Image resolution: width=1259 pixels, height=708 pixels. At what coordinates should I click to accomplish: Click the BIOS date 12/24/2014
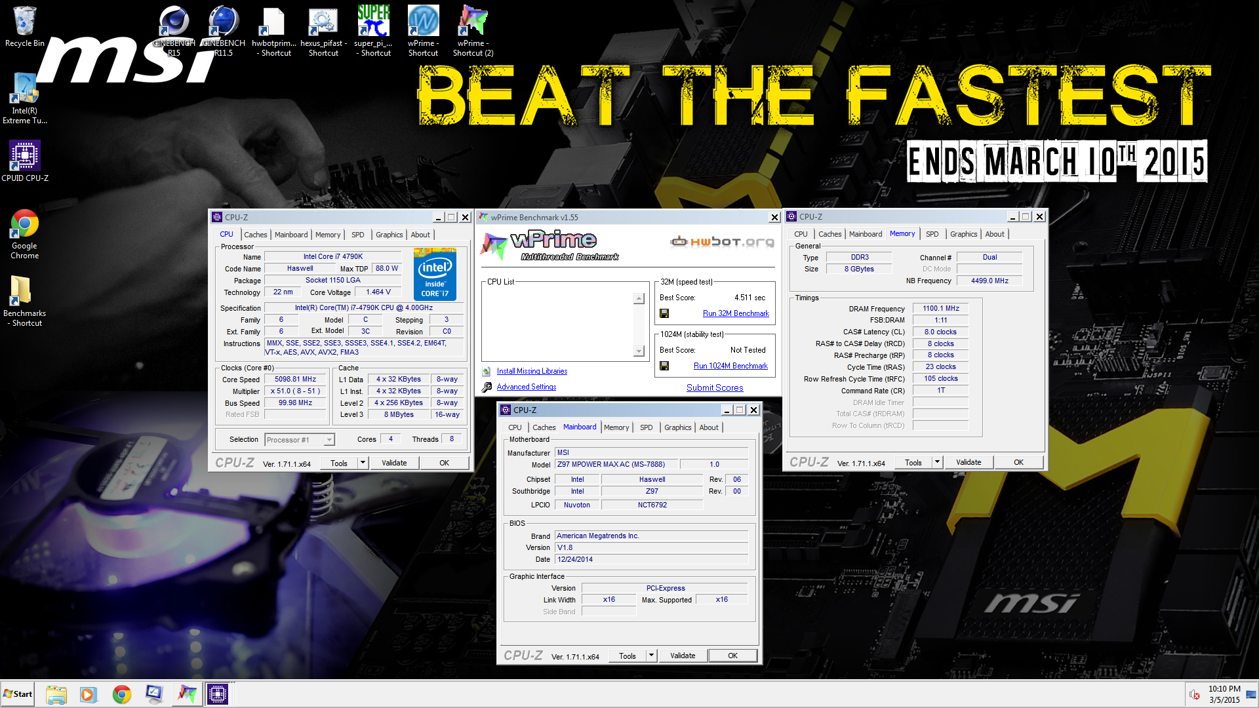click(651, 560)
